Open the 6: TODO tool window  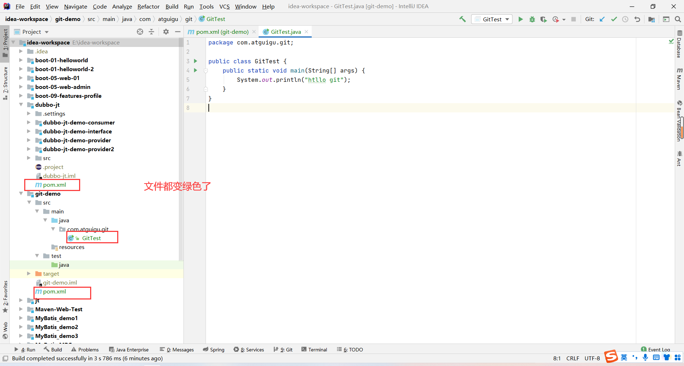(350, 350)
